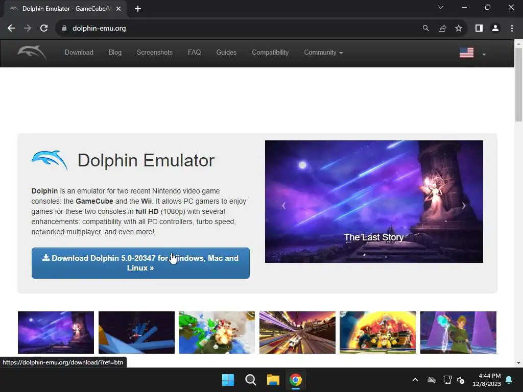Open the notification bell in taskbar
523x392 pixels.
tap(509, 380)
